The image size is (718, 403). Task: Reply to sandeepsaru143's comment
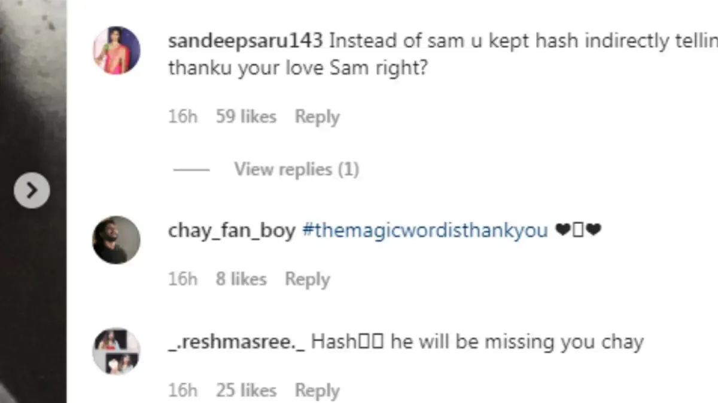tap(318, 116)
